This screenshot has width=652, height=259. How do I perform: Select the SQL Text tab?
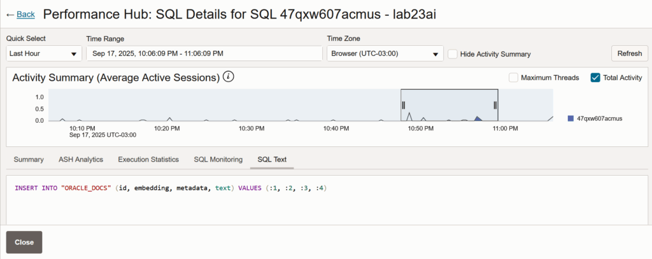click(x=272, y=159)
